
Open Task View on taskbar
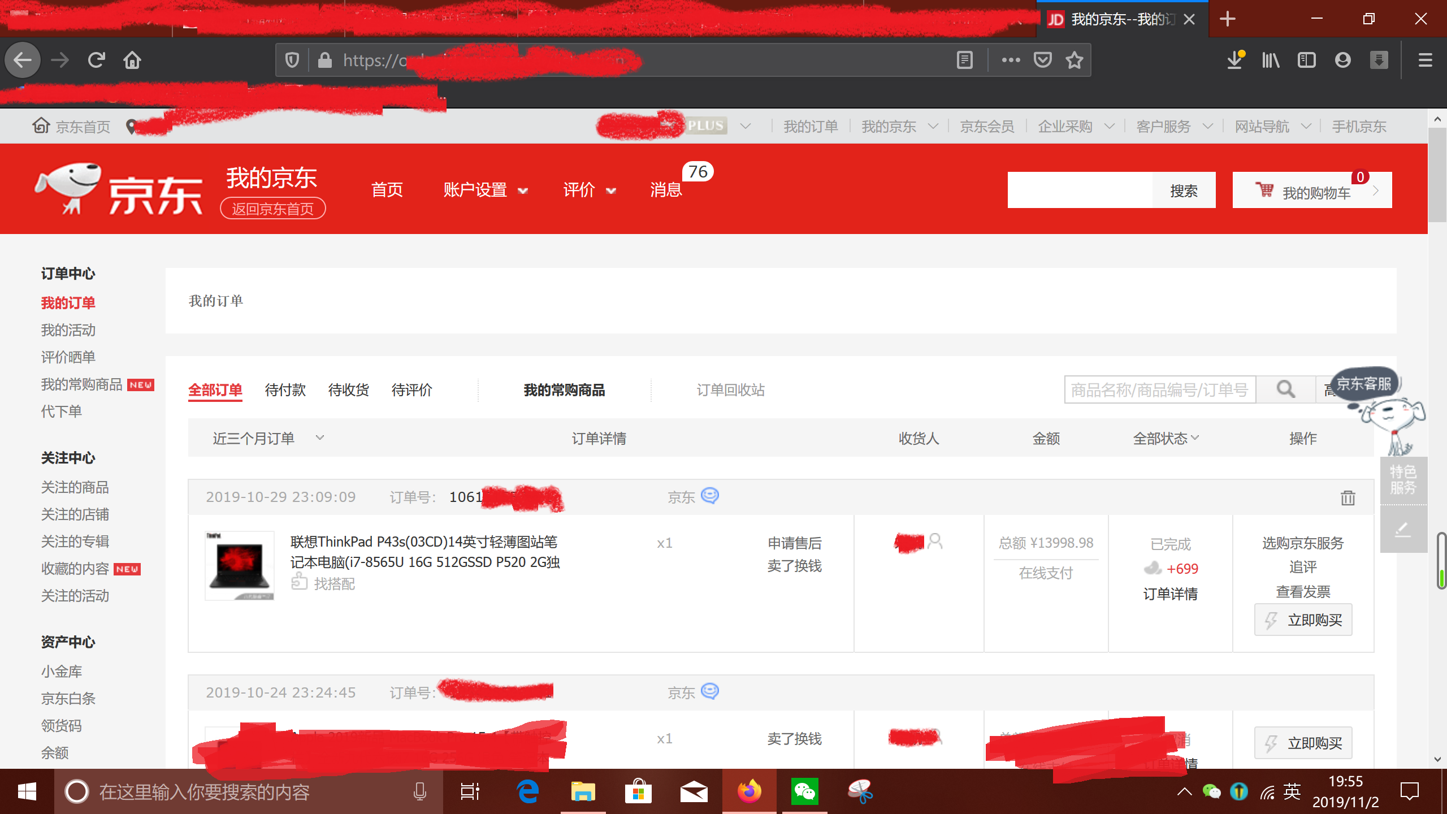click(470, 791)
